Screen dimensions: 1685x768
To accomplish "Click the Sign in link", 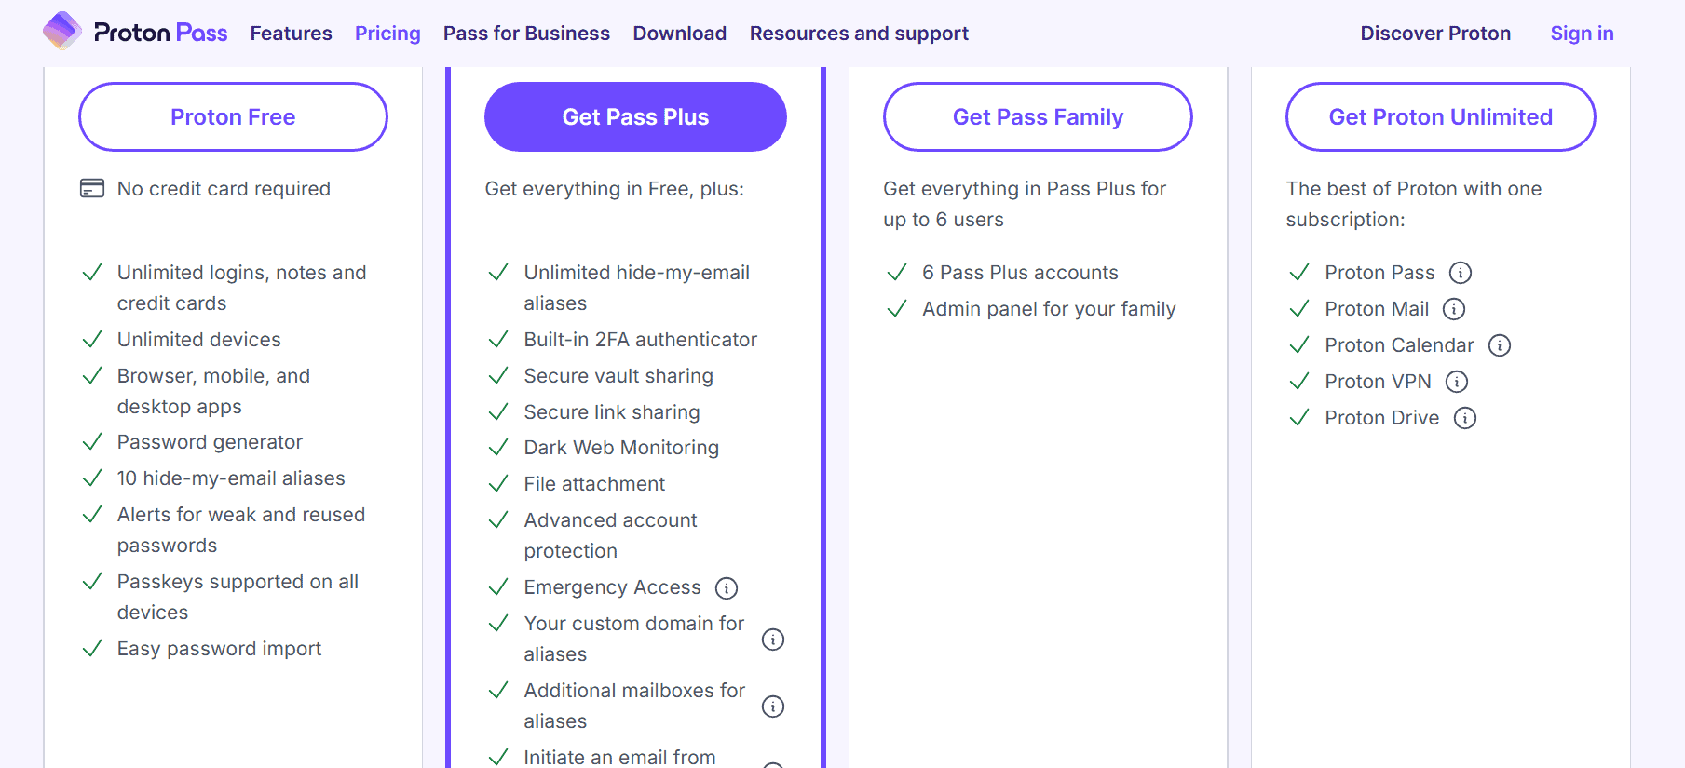I will pos(1582,34).
